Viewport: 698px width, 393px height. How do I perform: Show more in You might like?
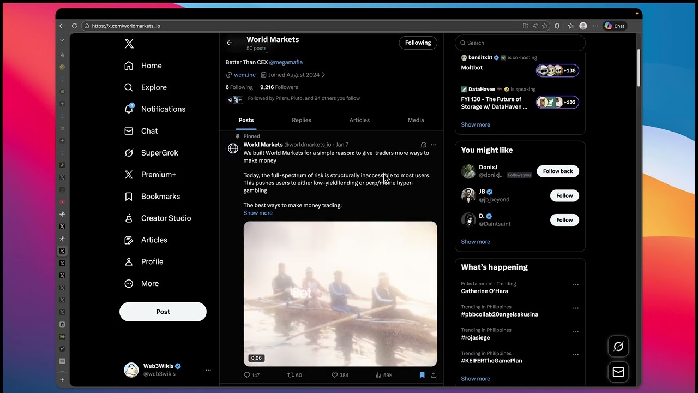coord(476,242)
